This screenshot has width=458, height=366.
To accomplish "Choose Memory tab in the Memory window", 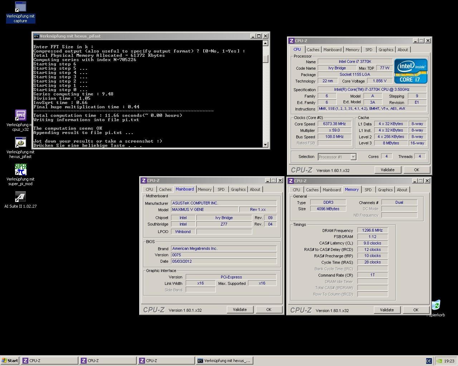I will tap(352, 189).
